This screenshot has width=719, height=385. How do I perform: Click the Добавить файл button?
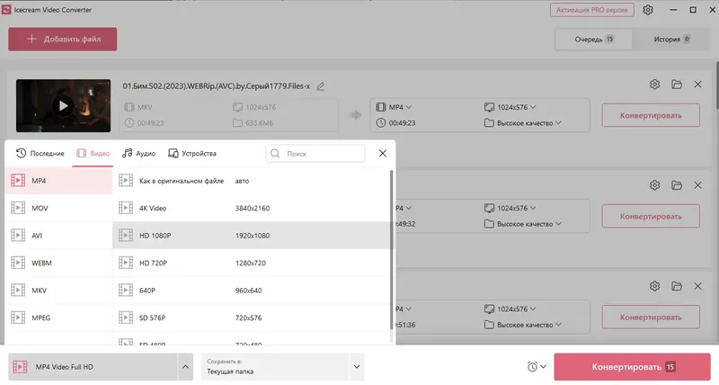63,40
